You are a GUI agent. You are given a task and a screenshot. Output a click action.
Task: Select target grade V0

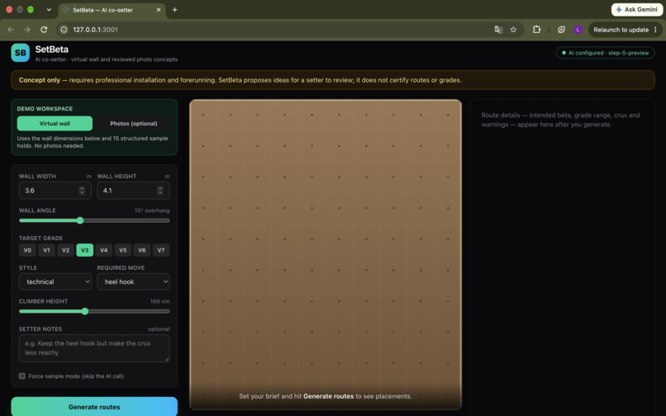coord(27,250)
